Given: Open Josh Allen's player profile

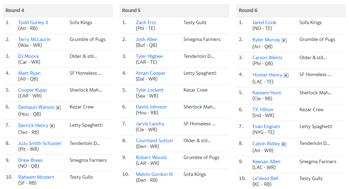Looking at the screenshot, I should (x=147, y=39).
